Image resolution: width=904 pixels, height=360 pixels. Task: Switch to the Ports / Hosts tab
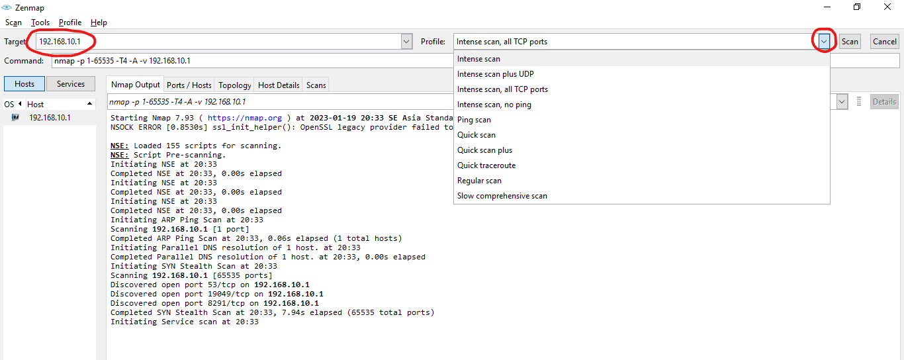(x=189, y=85)
